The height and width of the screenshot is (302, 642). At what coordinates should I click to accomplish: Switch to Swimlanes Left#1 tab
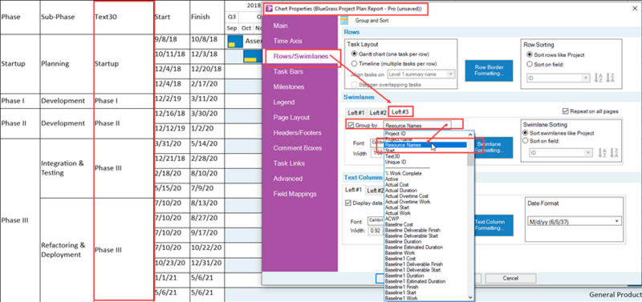(356, 112)
